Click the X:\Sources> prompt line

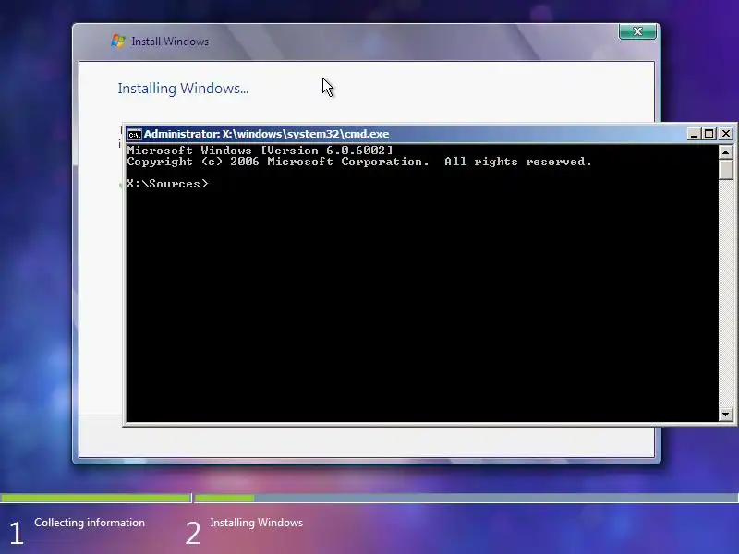(167, 184)
